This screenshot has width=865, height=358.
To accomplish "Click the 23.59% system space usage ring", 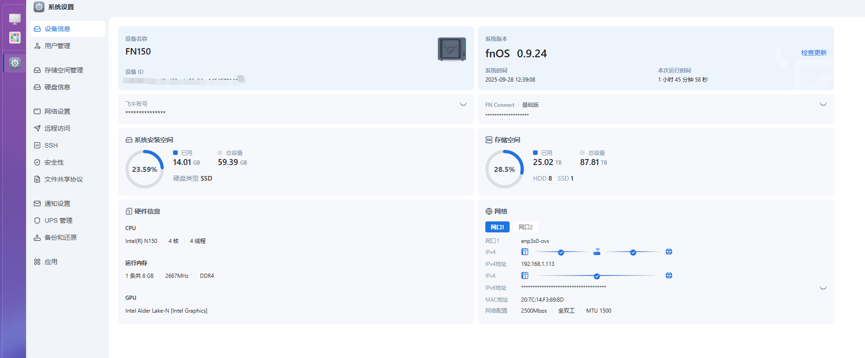I will pos(145,169).
